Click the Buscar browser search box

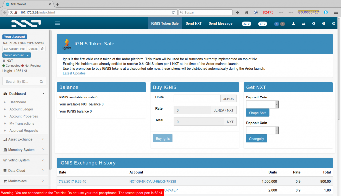(206, 12)
